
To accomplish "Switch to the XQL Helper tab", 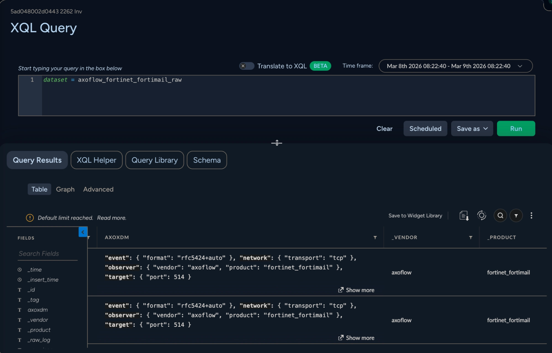I will pos(96,160).
